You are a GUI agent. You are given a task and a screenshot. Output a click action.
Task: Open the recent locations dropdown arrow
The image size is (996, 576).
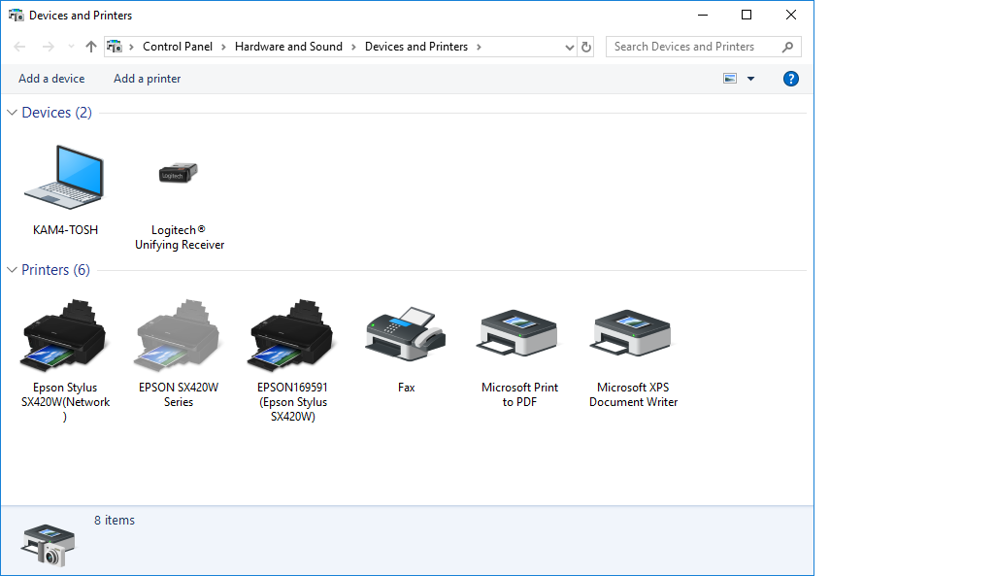(x=71, y=47)
